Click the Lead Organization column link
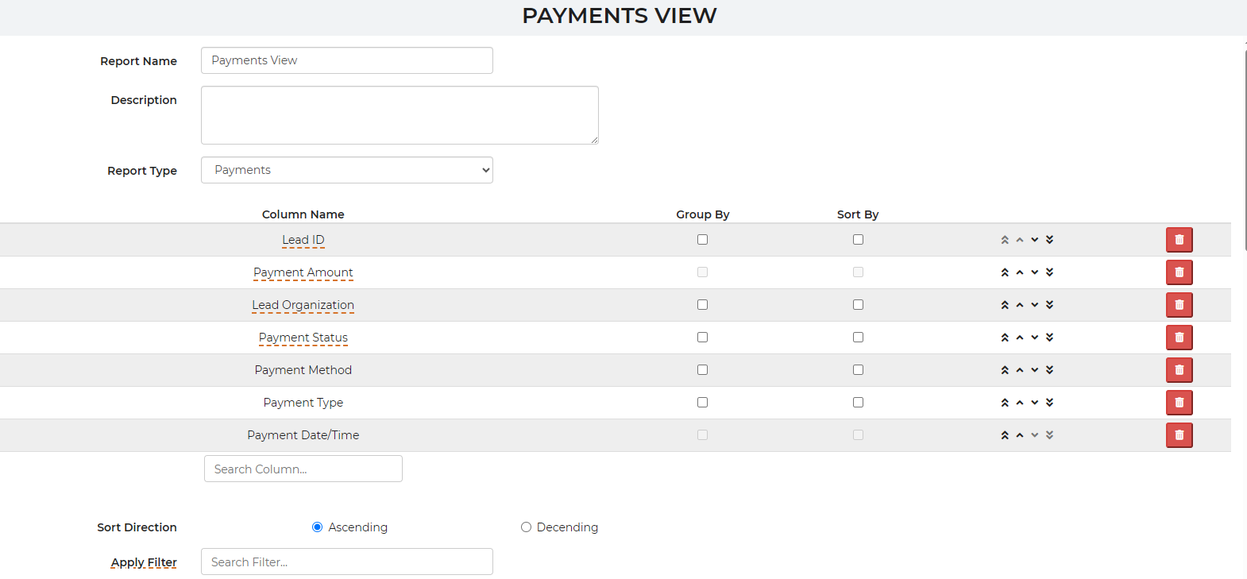The width and height of the screenshot is (1247, 579). click(303, 305)
